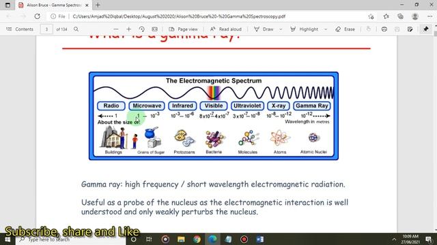Viewport: 437px width, 245px height.
Task: Open the Action Center notifications
Action: coord(429,239)
